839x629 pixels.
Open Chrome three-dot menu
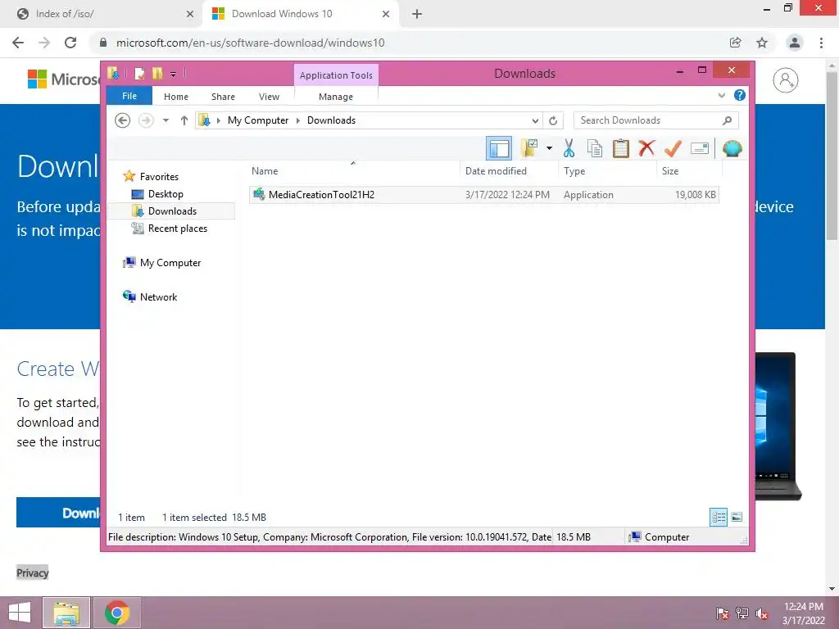(821, 43)
